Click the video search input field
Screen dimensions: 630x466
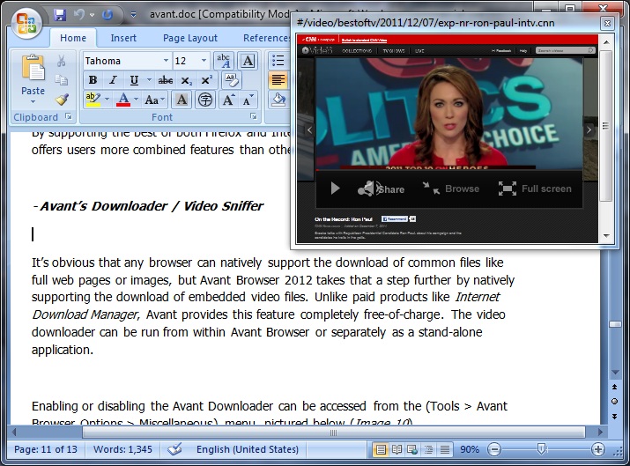[565, 50]
